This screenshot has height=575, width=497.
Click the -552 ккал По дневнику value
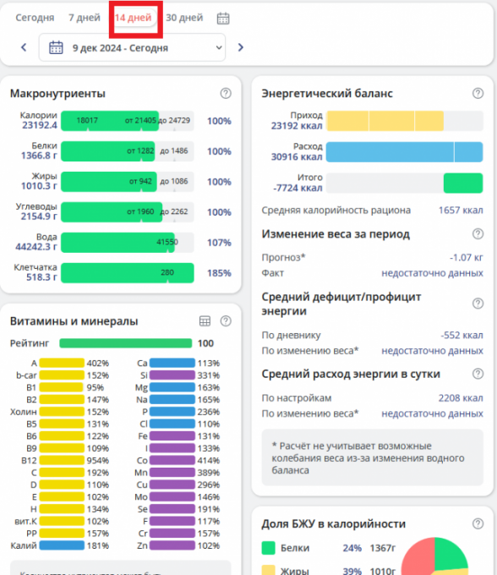(x=461, y=335)
